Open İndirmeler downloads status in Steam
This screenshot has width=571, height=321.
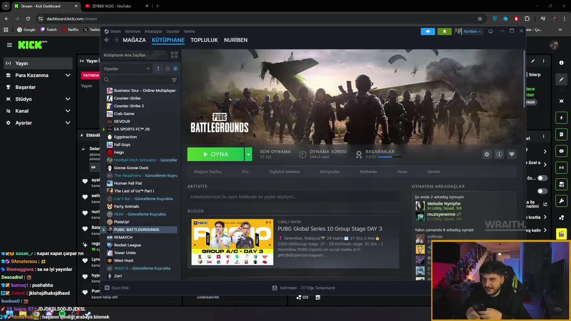click(303, 288)
